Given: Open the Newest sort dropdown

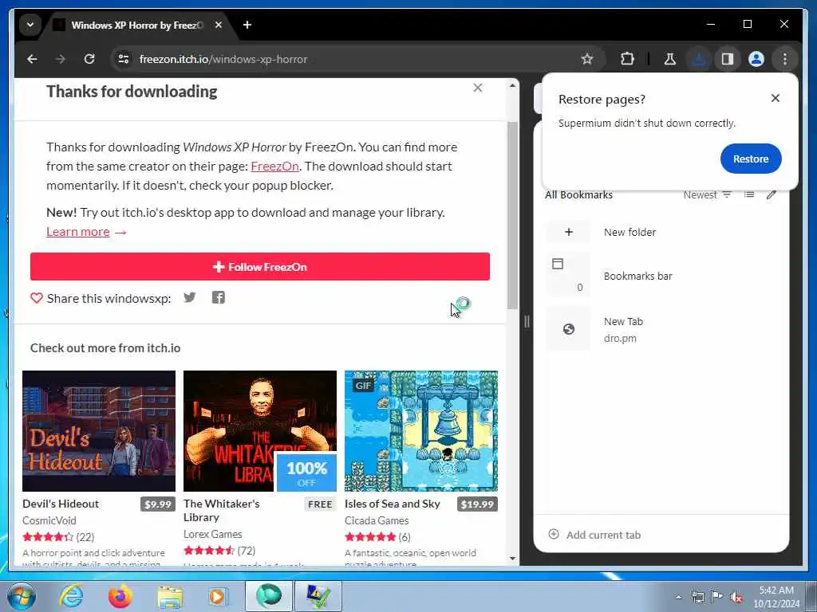Looking at the screenshot, I should (707, 194).
